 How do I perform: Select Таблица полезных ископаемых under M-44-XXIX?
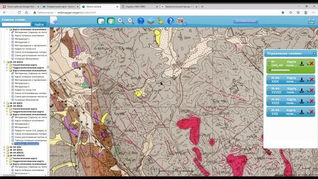(31, 140)
